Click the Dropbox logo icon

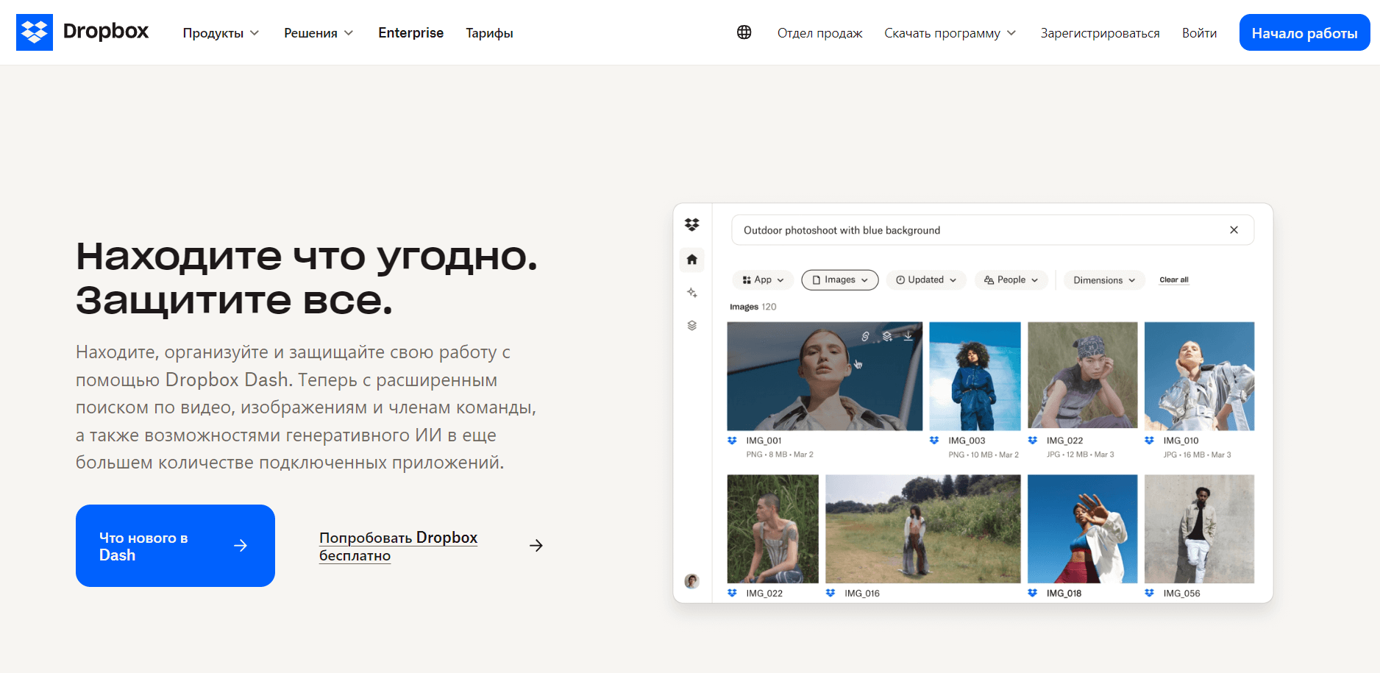[35, 32]
